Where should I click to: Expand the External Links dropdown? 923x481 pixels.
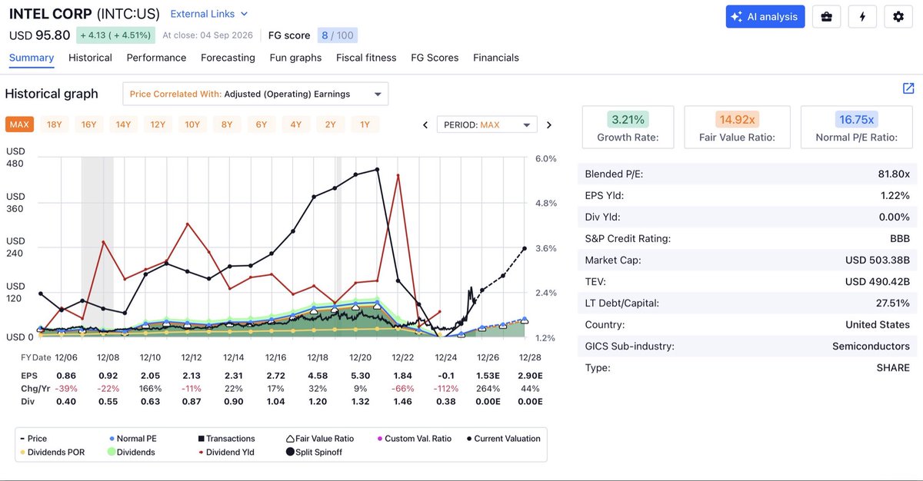(x=209, y=14)
